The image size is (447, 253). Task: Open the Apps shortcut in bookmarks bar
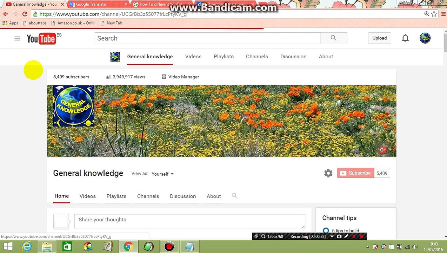(10, 23)
